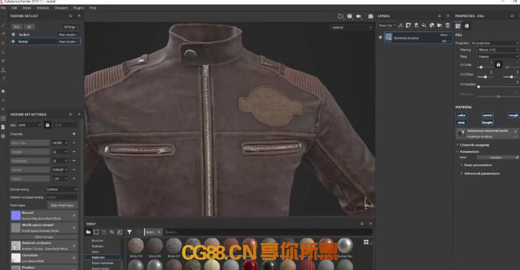Toggle the rough material channel

point(513,115)
